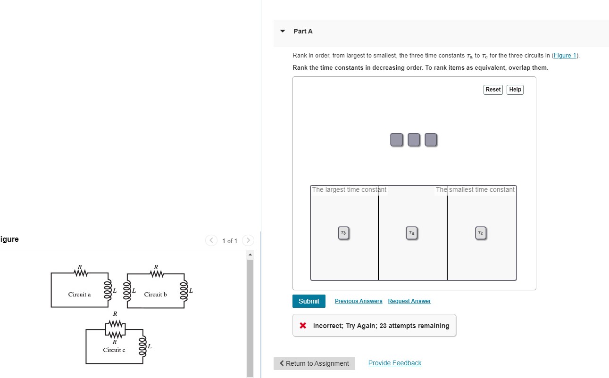This screenshot has height=378, width=609.
Task: Go to next figure with right chevron
Action: pyautogui.click(x=248, y=240)
